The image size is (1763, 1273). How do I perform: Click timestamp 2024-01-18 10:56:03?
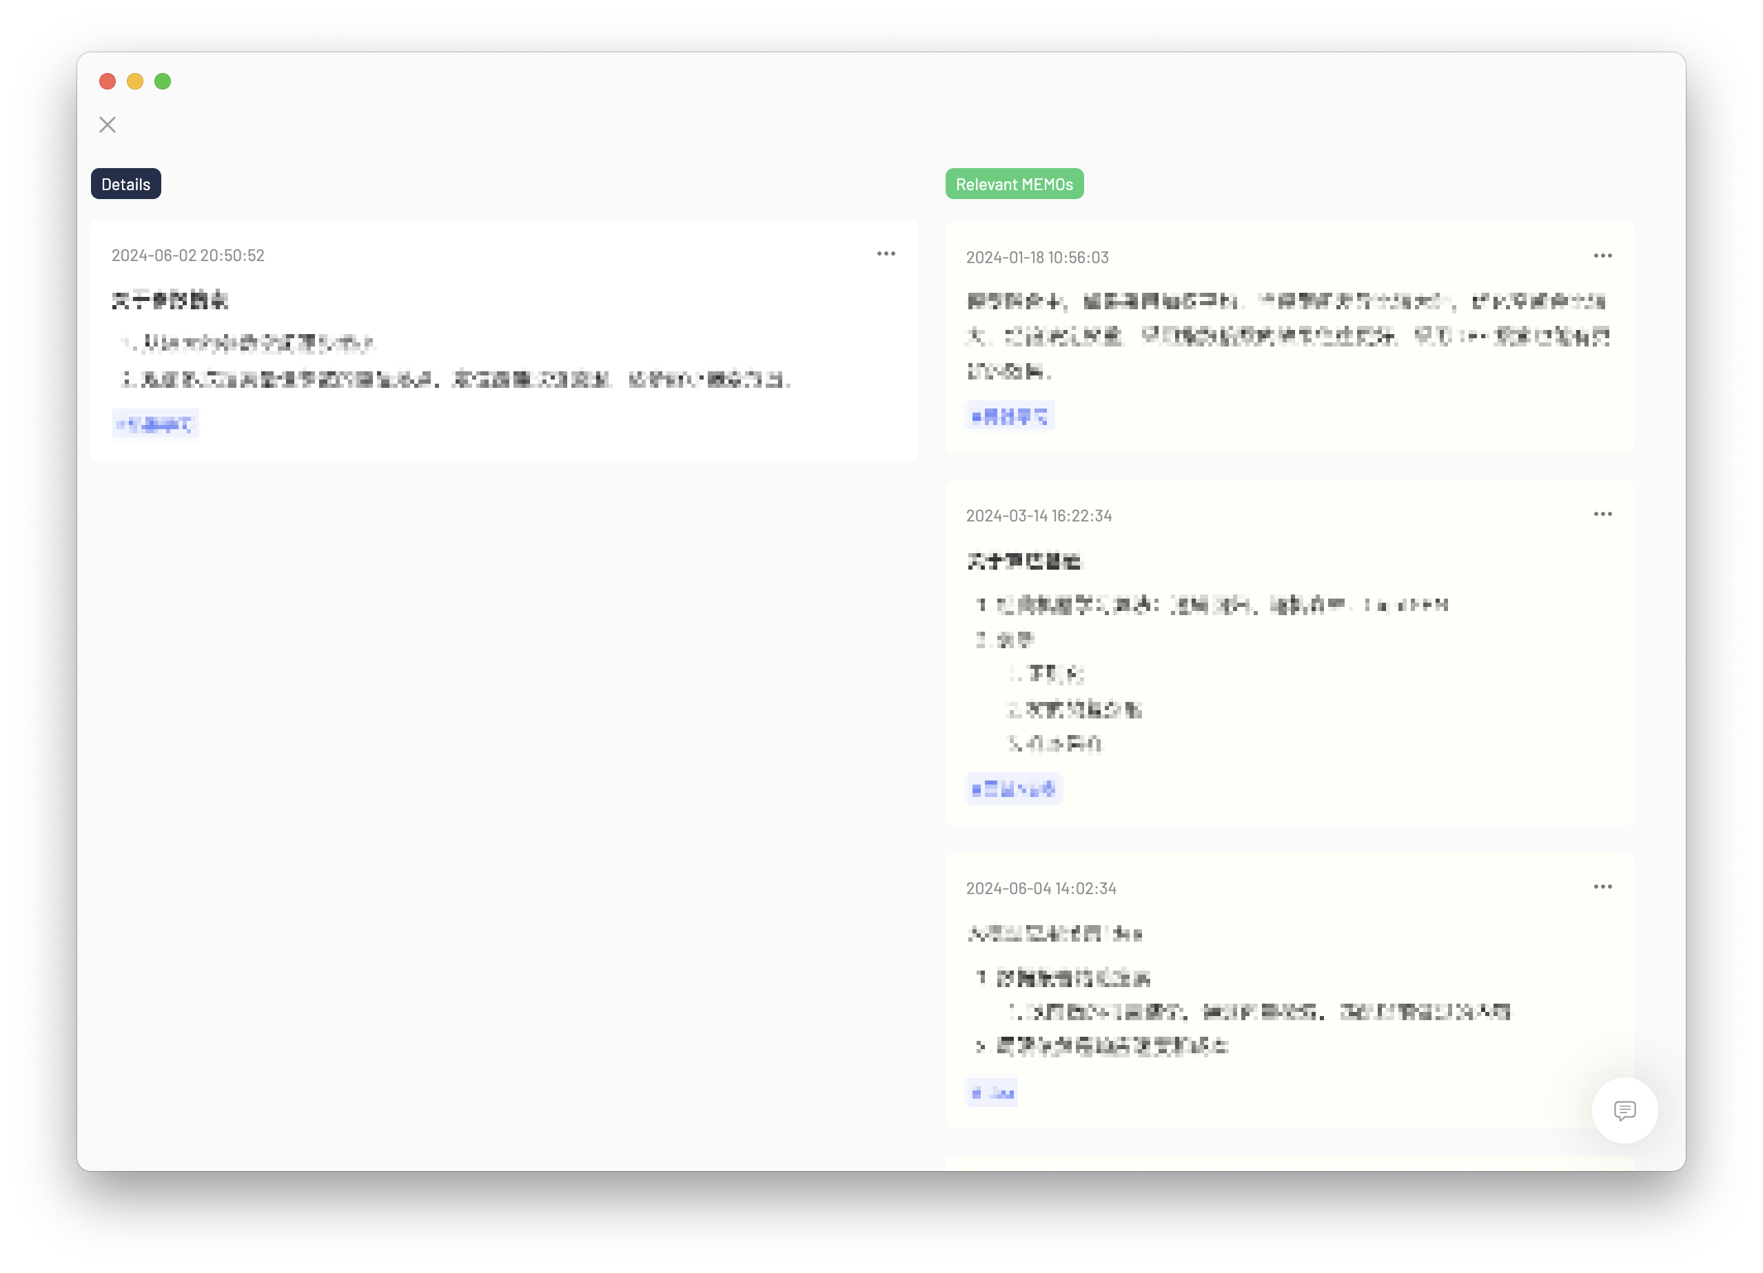(1037, 258)
